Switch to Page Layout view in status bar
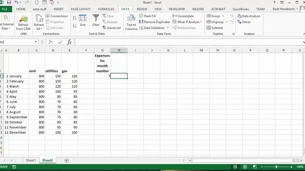This screenshot has width=305, height=171. pyautogui.click(x=245, y=167)
